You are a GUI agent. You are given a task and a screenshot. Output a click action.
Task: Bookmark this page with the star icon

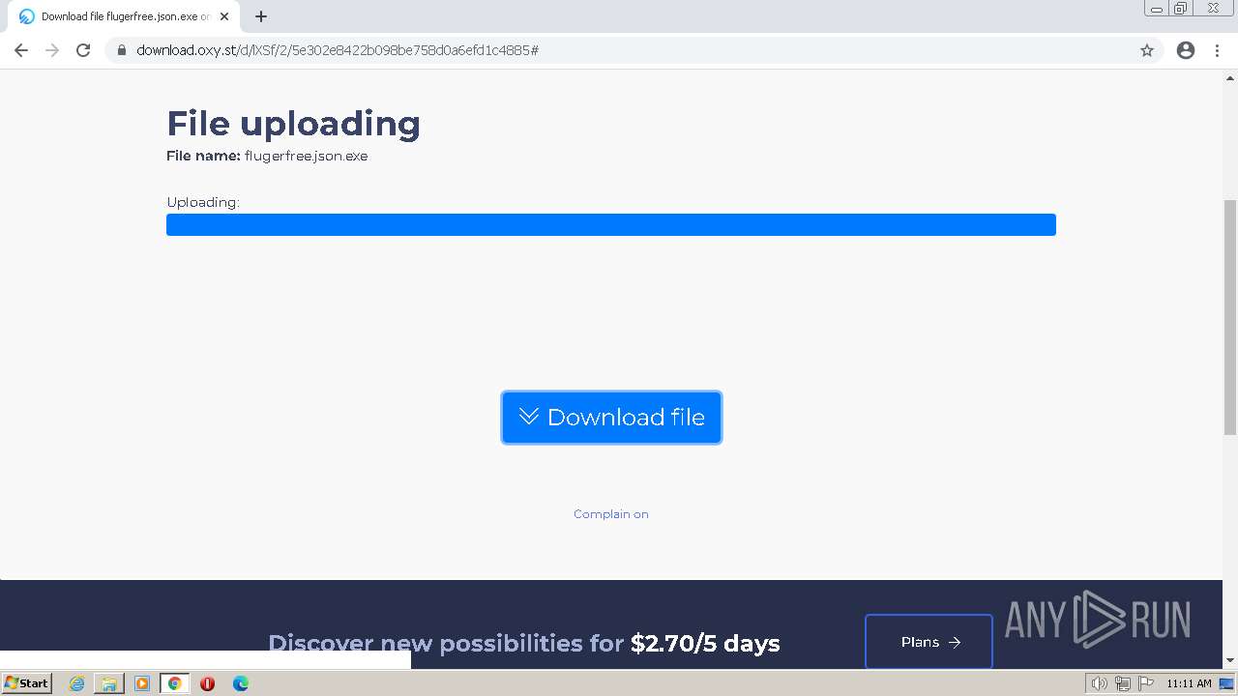(x=1147, y=50)
